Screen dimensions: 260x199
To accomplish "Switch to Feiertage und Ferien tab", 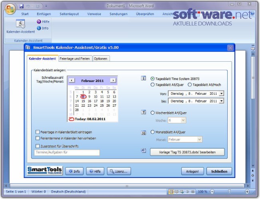I will 75,59.
